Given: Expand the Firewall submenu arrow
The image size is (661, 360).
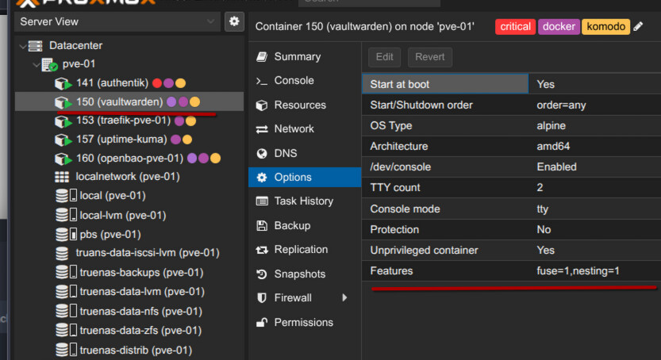Looking at the screenshot, I should pyautogui.click(x=344, y=298).
